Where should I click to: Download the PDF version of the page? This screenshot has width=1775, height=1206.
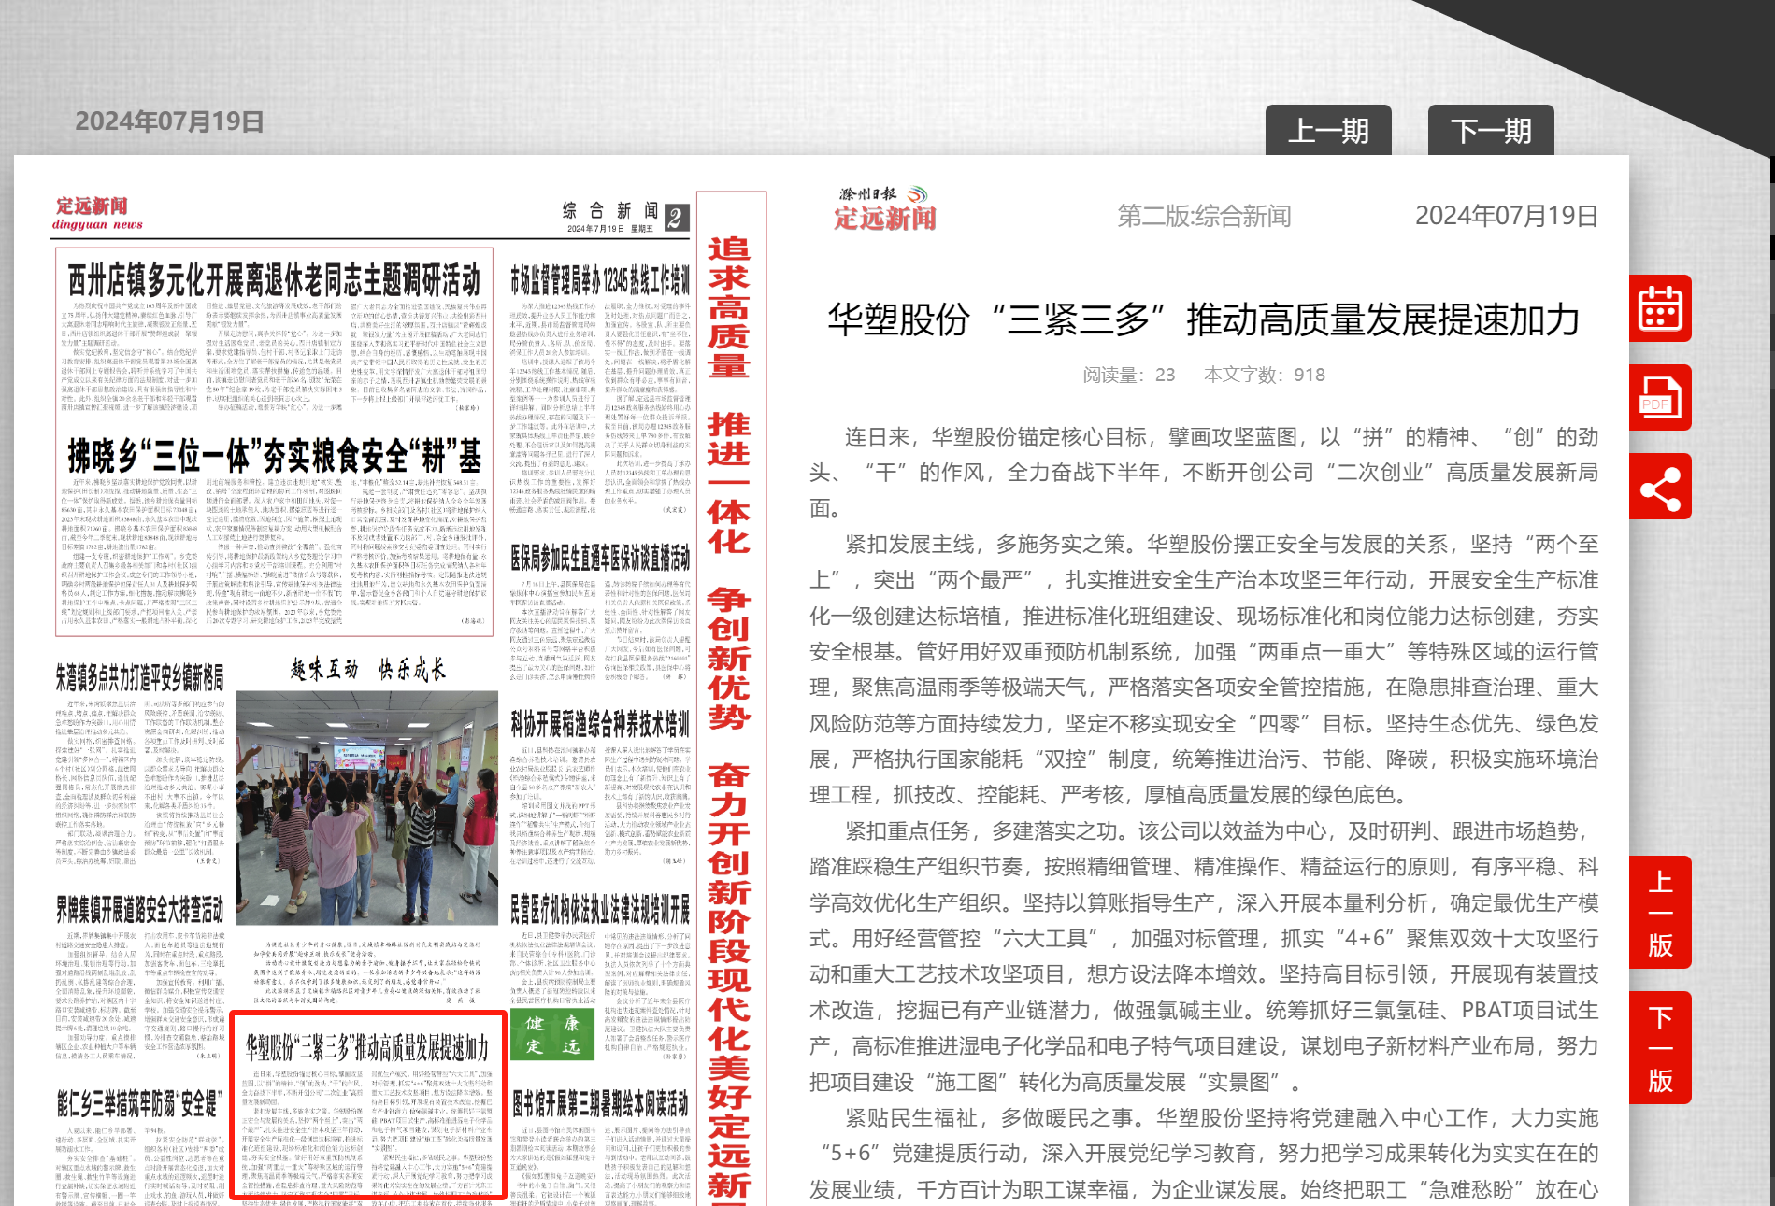[1660, 398]
